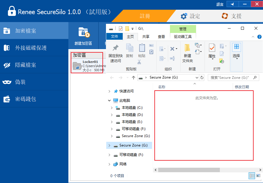Image resolution: width=263 pixels, height=183 pixels.
Task: Switch to the 查看 ribbon tab
Action: [161, 36]
